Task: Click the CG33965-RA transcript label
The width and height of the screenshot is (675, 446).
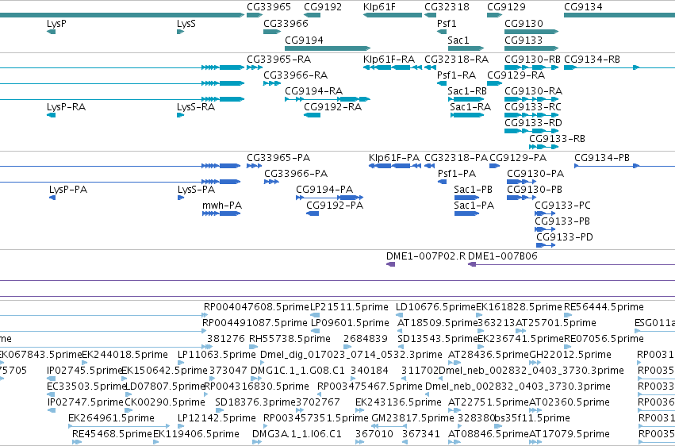Action: (279, 60)
